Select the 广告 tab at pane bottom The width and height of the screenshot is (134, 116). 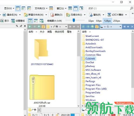32,110
